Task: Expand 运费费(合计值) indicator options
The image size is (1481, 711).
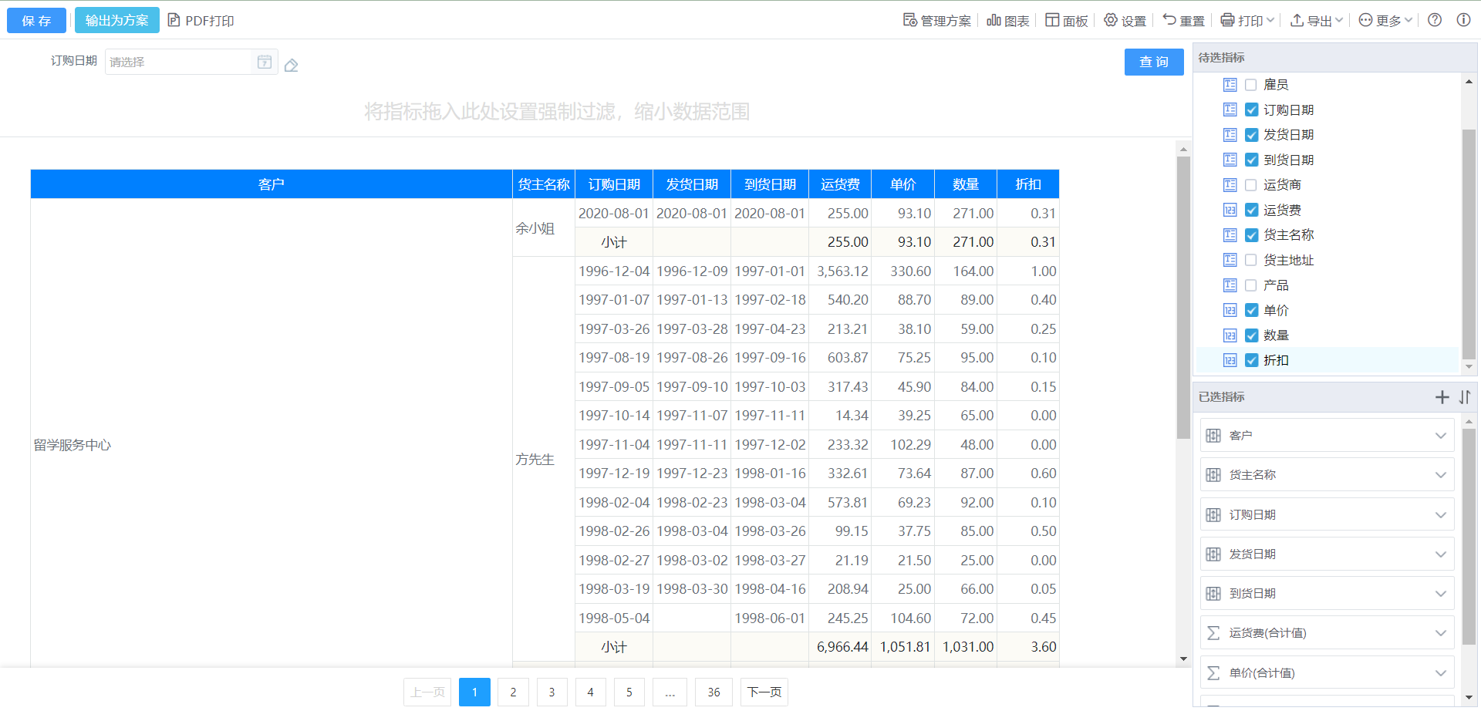Action: point(1440,633)
